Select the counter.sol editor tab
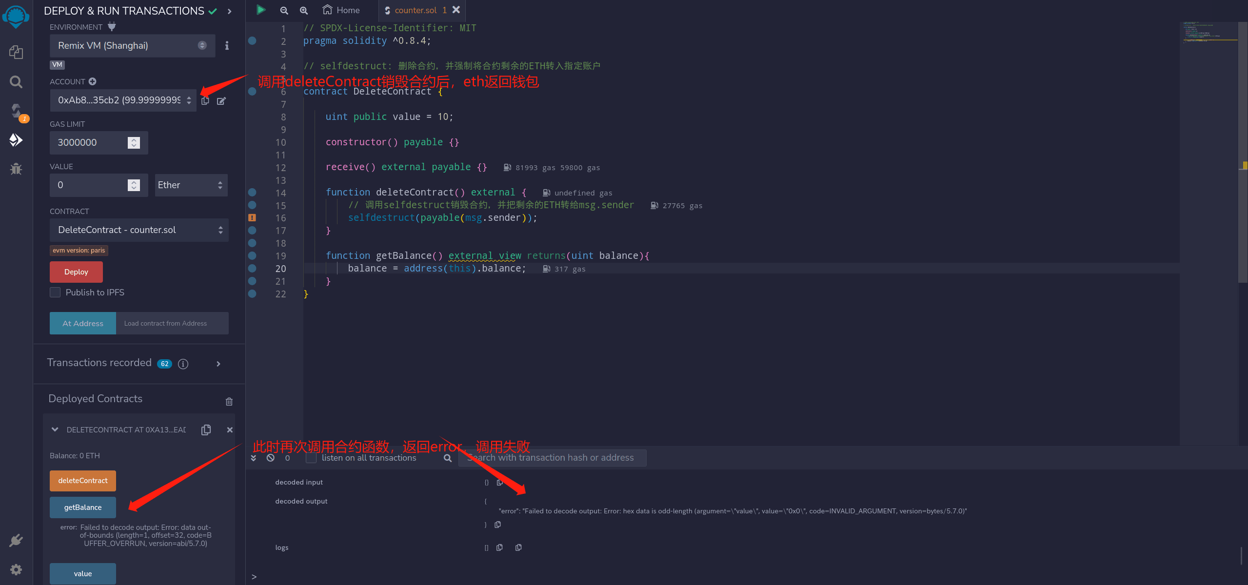This screenshot has width=1248, height=585. (415, 10)
